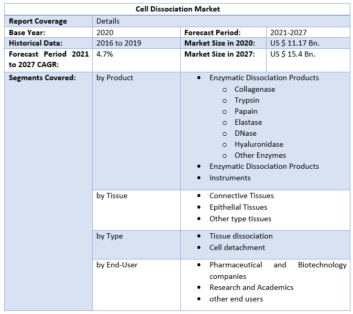The width and height of the screenshot is (353, 314).
Task: Select the 2016 to 2019 historical data value
Action: 118,43
